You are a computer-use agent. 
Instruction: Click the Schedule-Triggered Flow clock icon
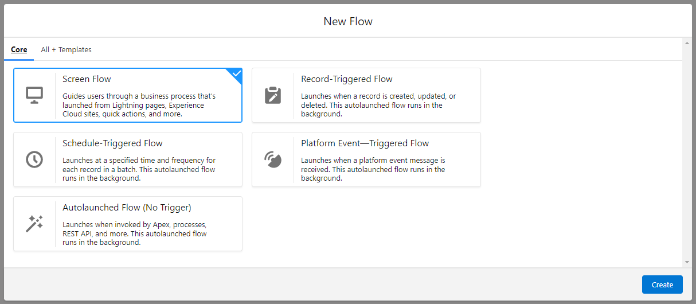point(34,159)
